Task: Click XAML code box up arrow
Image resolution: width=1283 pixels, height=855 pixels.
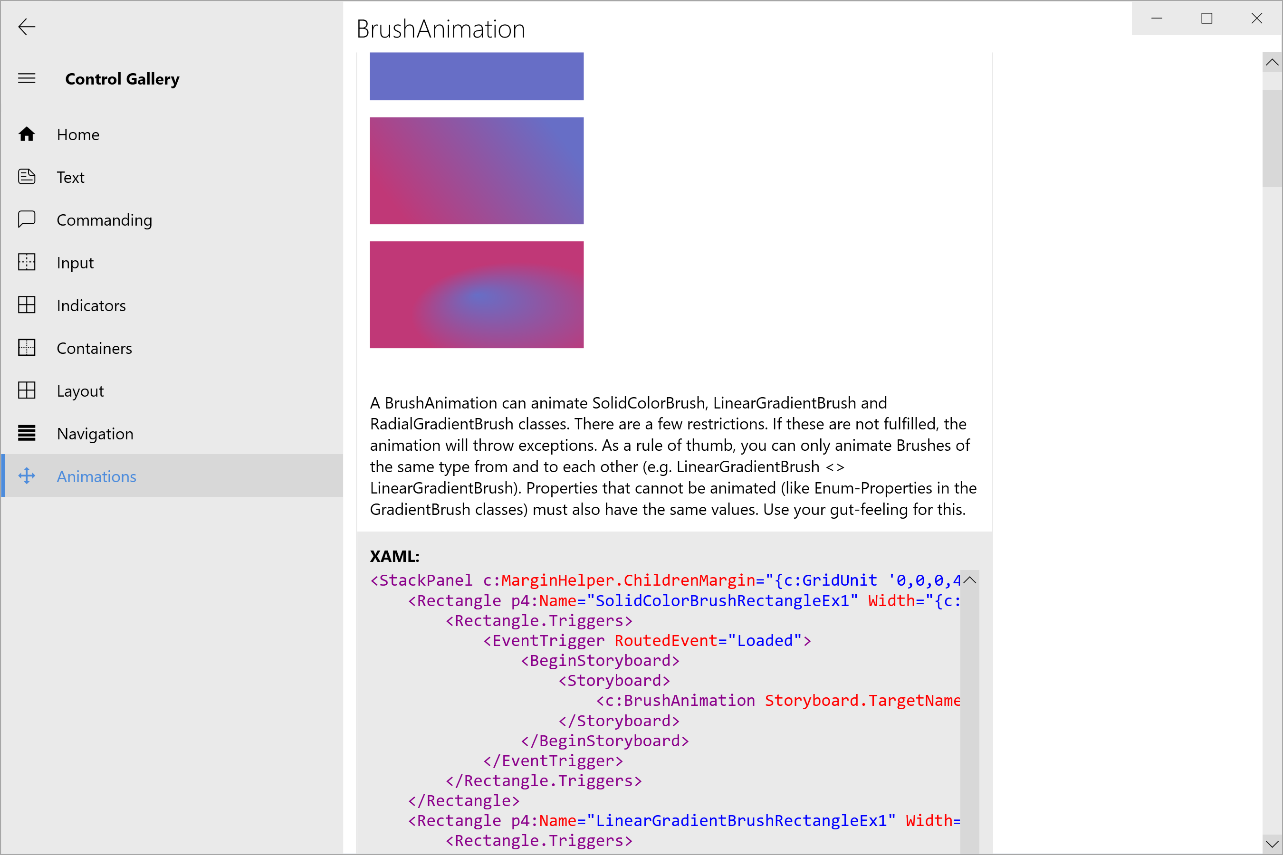Action: click(x=969, y=580)
